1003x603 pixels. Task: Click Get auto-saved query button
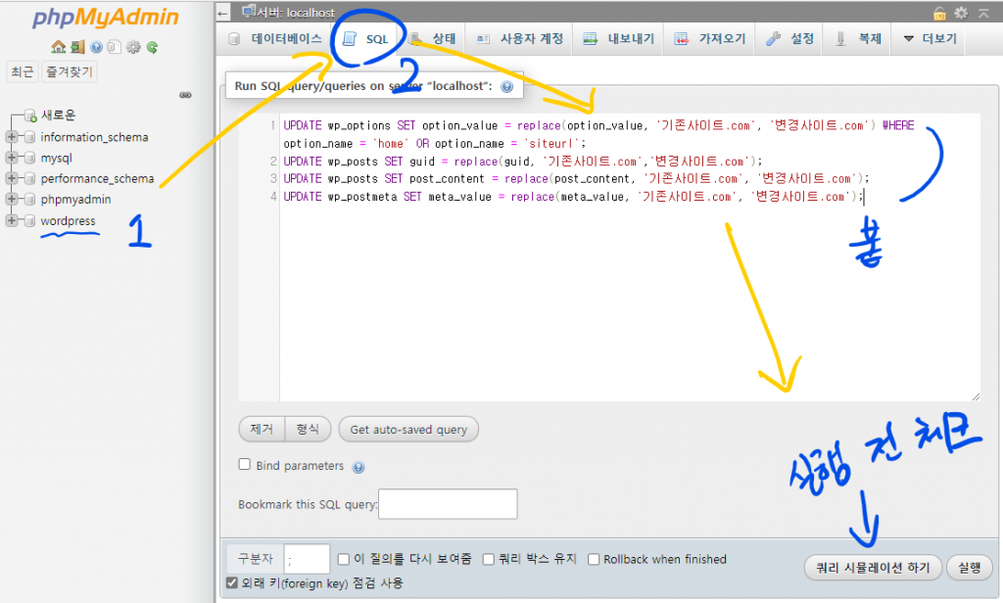408,430
